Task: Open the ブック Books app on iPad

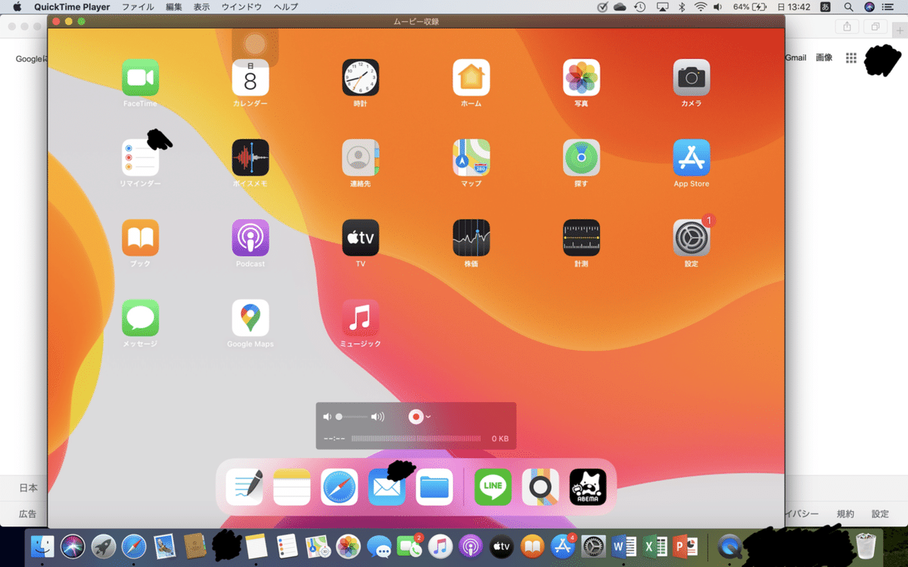Action: click(x=140, y=237)
